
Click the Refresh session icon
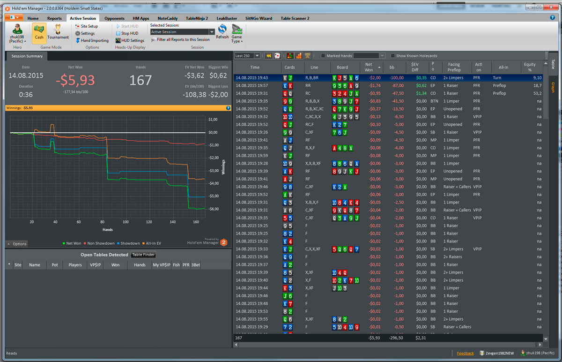222,31
